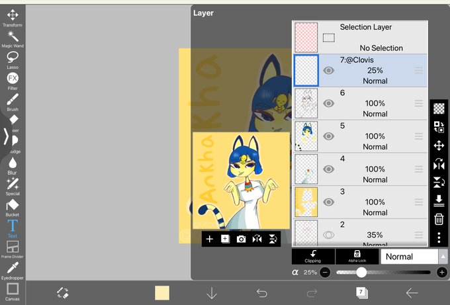This screenshot has height=305, width=450.
Task: Select layer 6 thumbnail
Action: [x=306, y=103]
